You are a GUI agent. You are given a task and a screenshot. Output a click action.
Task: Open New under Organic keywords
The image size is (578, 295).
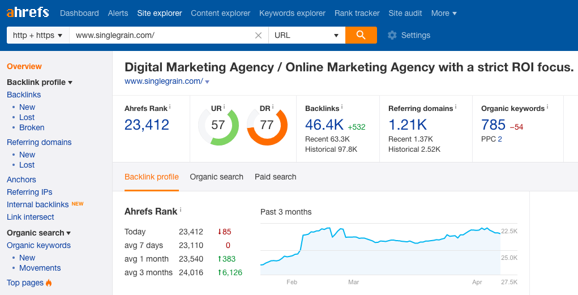pos(27,258)
